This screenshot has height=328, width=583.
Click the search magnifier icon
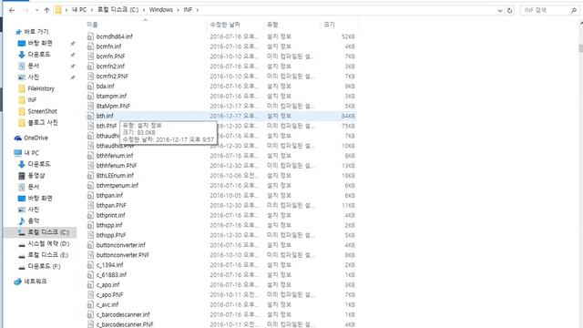pos(574,10)
